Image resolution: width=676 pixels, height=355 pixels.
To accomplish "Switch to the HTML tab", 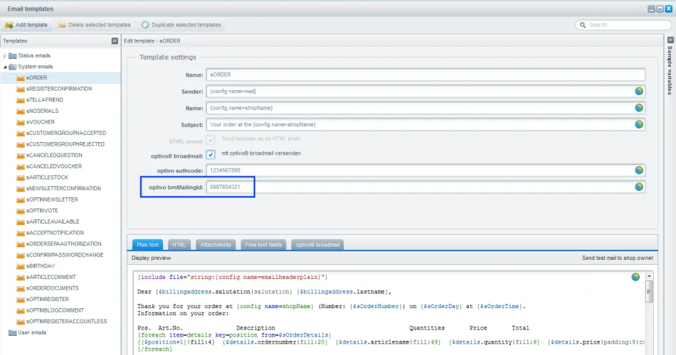I will pos(179,245).
